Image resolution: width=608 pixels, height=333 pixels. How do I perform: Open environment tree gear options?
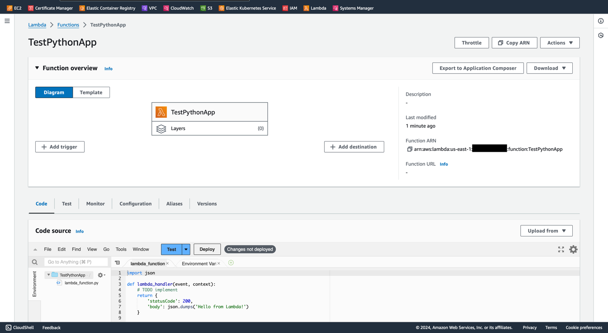pyautogui.click(x=101, y=275)
